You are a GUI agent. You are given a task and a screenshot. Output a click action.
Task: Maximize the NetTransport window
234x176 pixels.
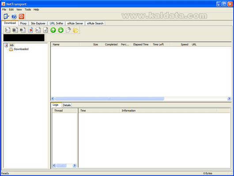(x=224, y=4)
